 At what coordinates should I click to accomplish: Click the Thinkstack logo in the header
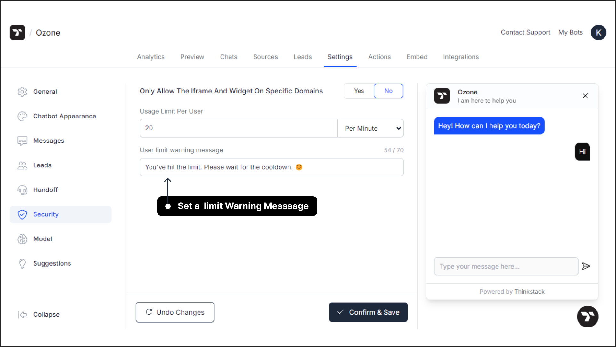point(17,32)
